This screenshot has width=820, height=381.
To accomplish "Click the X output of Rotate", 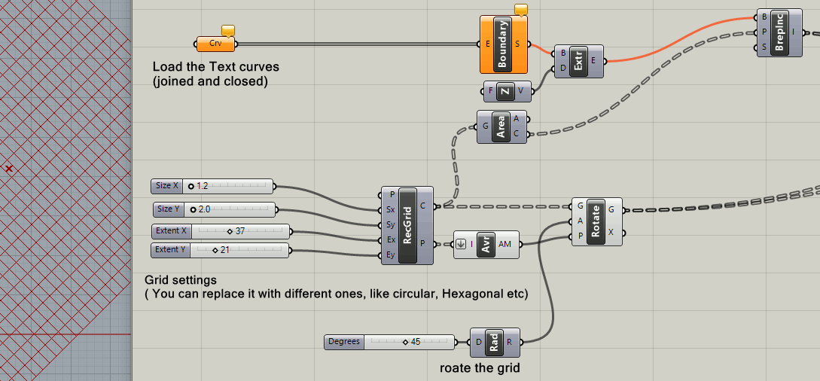I will pos(611,233).
